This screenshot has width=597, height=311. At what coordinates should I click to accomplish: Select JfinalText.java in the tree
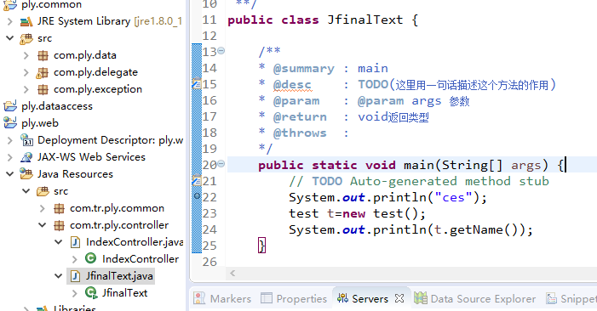pyautogui.click(x=119, y=276)
